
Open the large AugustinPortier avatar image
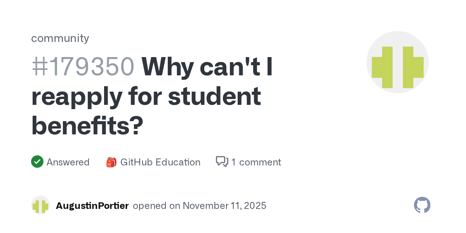pyautogui.click(x=397, y=62)
